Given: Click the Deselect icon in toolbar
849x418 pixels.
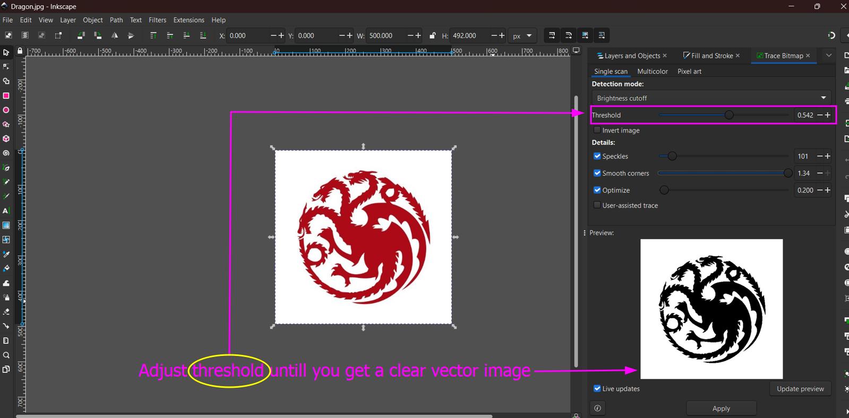Looking at the screenshot, I should coord(41,36).
